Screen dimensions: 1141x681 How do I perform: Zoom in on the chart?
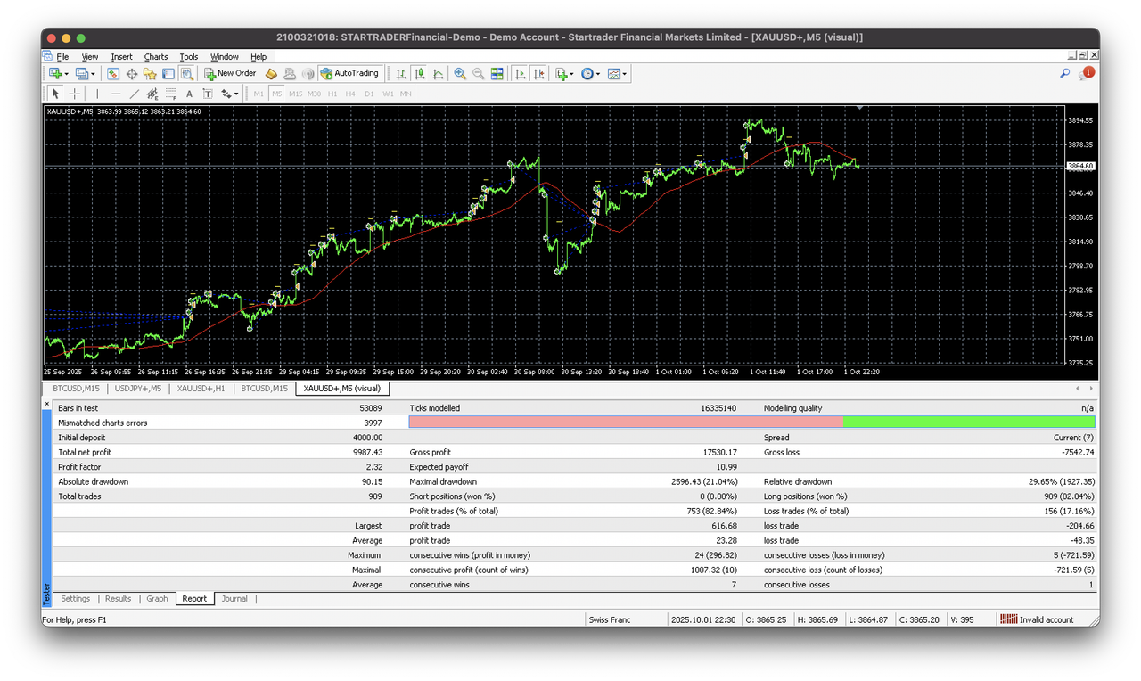[459, 73]
